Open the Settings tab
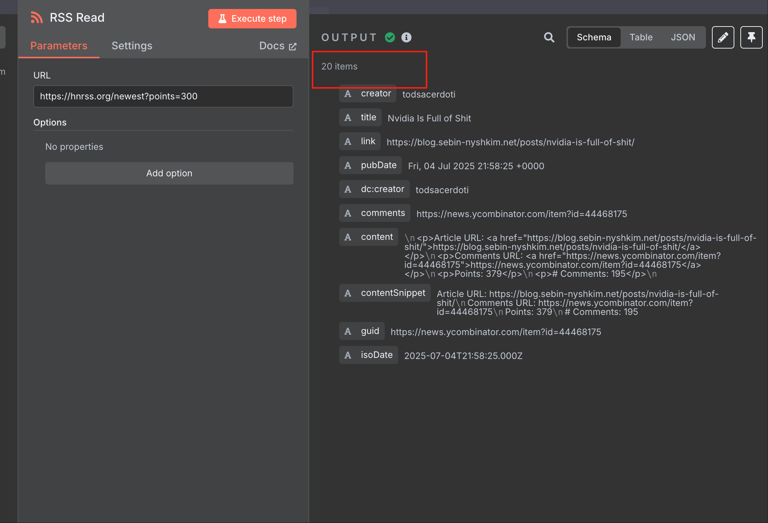 [x=132, y=46]
